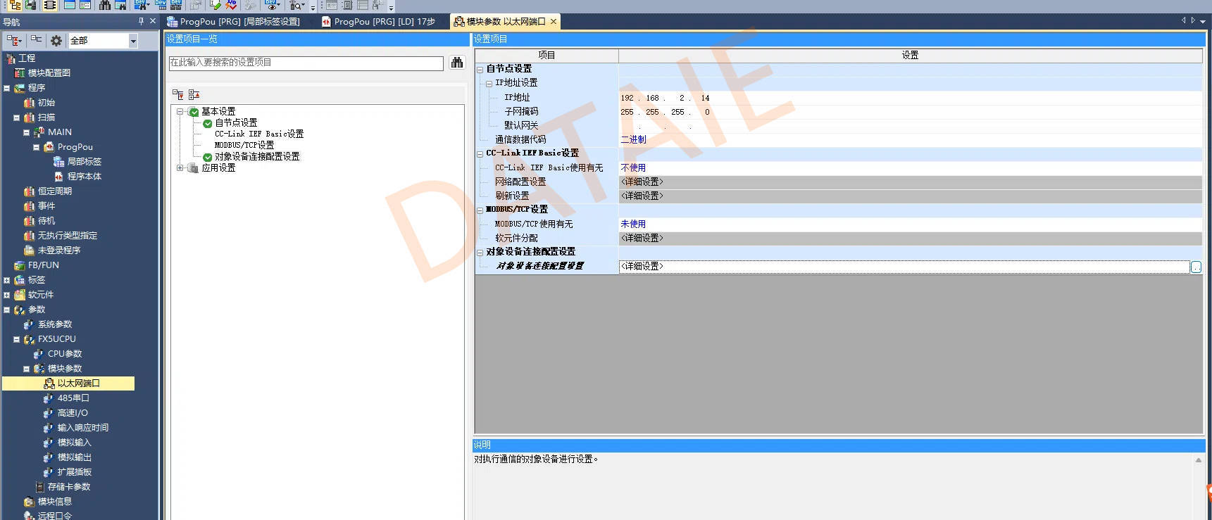
Task: Open CPU参数 under FX5UCPU
Action: coord(64,354)
